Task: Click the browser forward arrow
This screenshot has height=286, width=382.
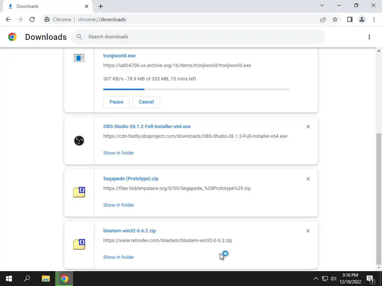Action: (x=20, y=19)
